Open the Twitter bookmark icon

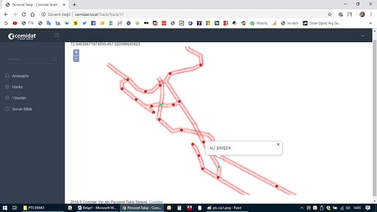84,23
